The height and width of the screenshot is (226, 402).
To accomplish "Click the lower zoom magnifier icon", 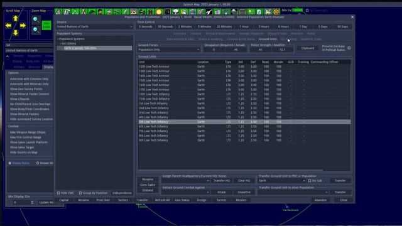I will point(36,30).
